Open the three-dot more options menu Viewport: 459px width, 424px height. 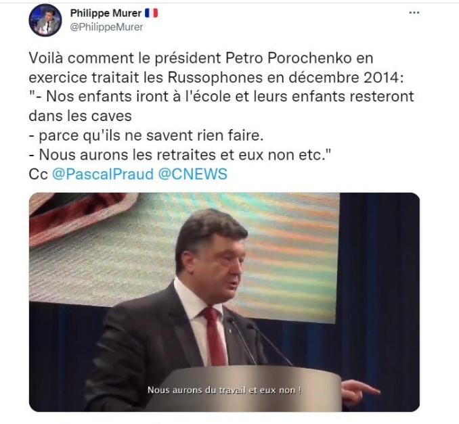[x=414, y=13]
